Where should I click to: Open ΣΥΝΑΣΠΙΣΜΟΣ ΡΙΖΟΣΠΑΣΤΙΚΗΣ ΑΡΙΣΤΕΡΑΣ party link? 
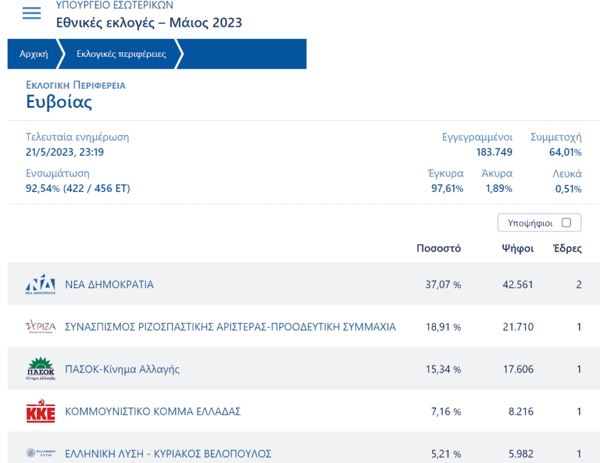[x=230, y=327]
